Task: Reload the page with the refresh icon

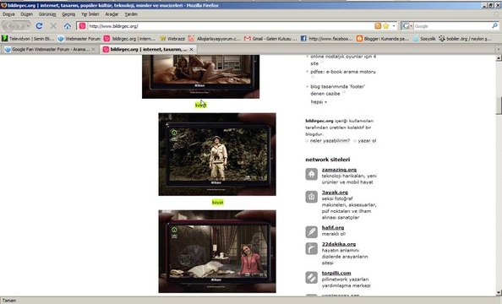Action: tap(39, 26)
